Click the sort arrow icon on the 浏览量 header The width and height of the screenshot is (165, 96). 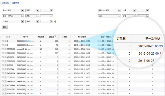[x=55, y=36]
